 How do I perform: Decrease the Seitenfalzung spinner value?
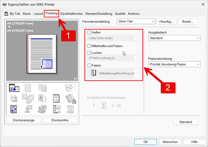pyautogui.click(x=104, y=107)
